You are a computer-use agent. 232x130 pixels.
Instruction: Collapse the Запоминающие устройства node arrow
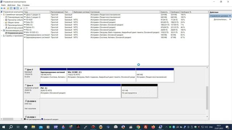click(x=1, y=30)
